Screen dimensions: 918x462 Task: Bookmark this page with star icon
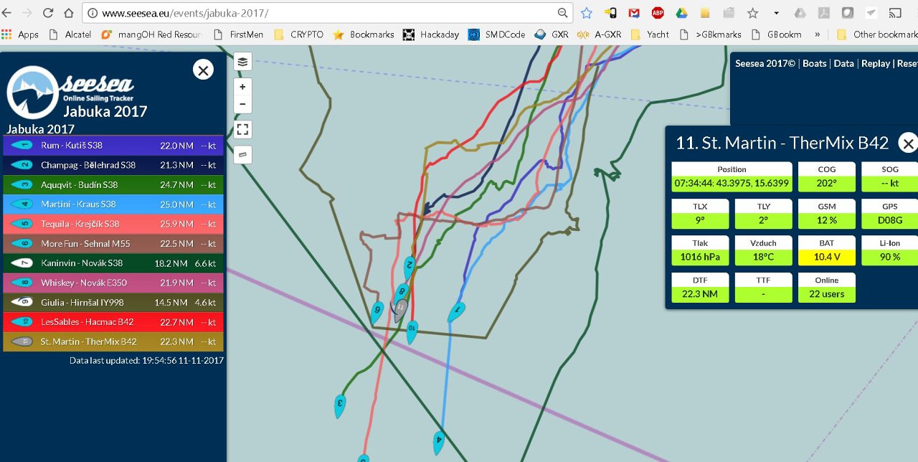point(586,13)
